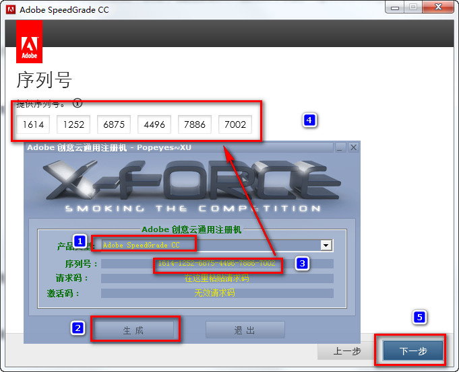Close the Adobe 创意云通用注册机 window
This screenshot has width=459, height=372.
pyautogui.click(x=353, y=147)
